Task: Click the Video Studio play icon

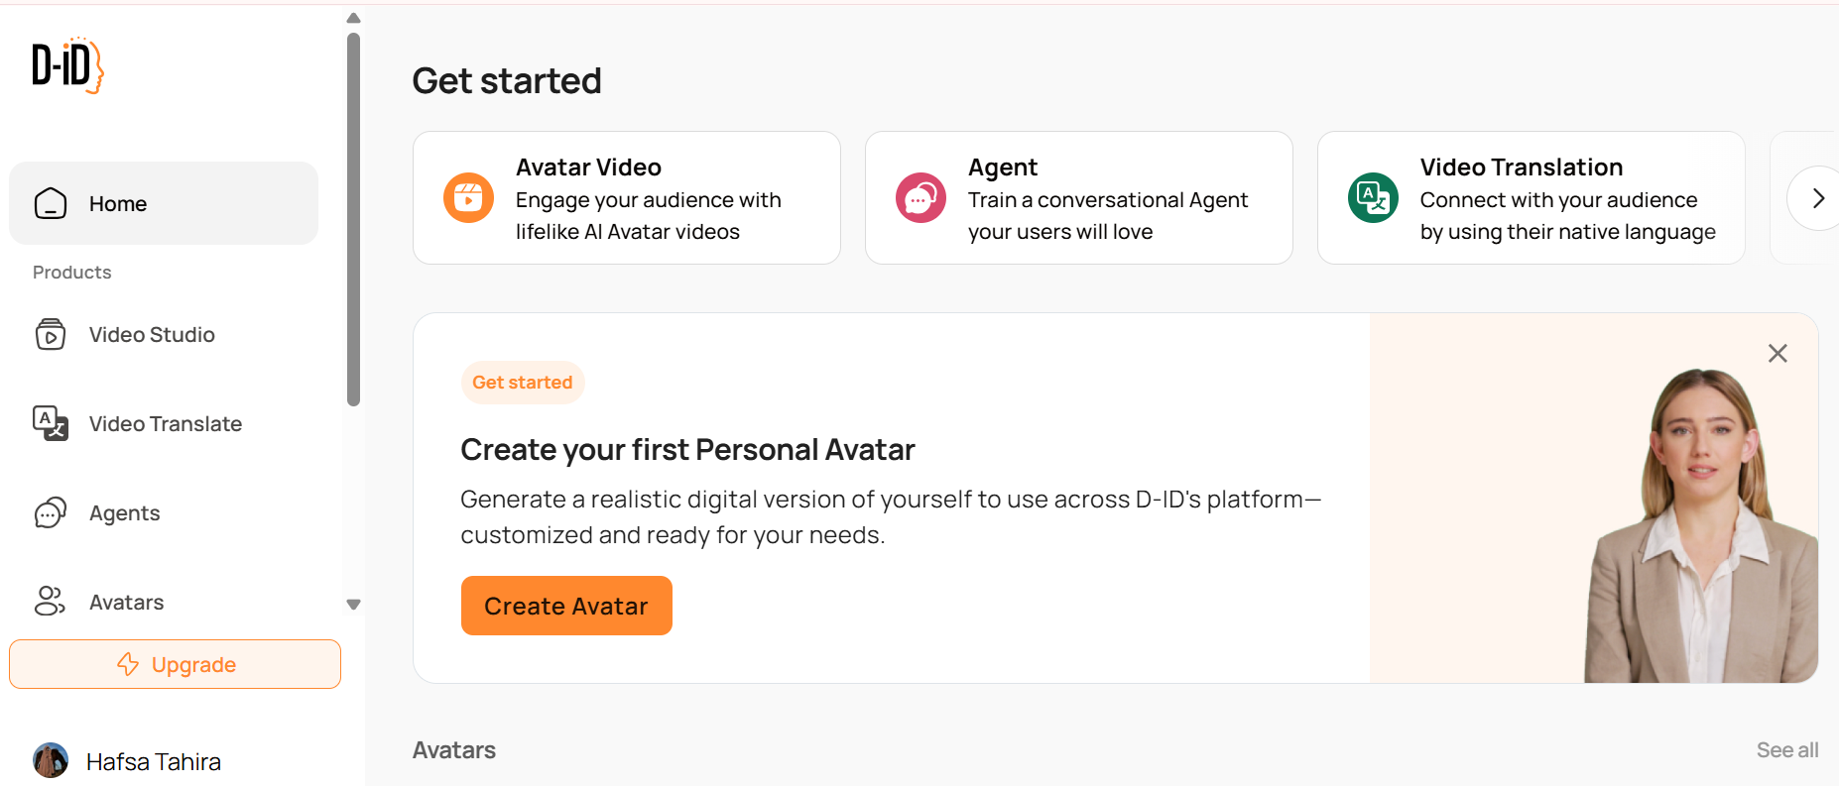Action: [51, 335]
